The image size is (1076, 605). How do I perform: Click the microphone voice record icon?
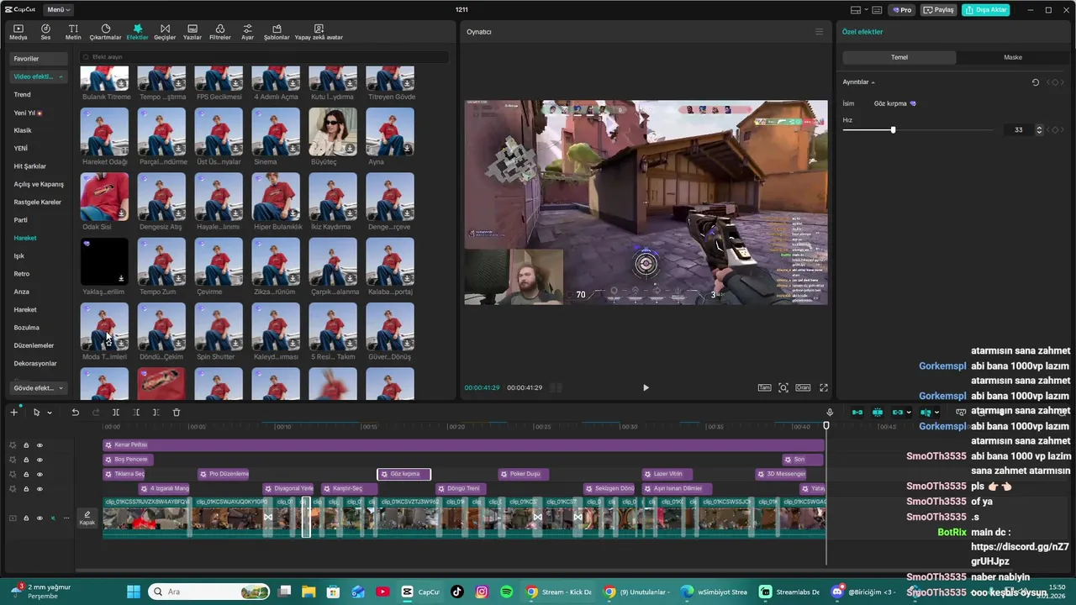[x=830, y=413]
